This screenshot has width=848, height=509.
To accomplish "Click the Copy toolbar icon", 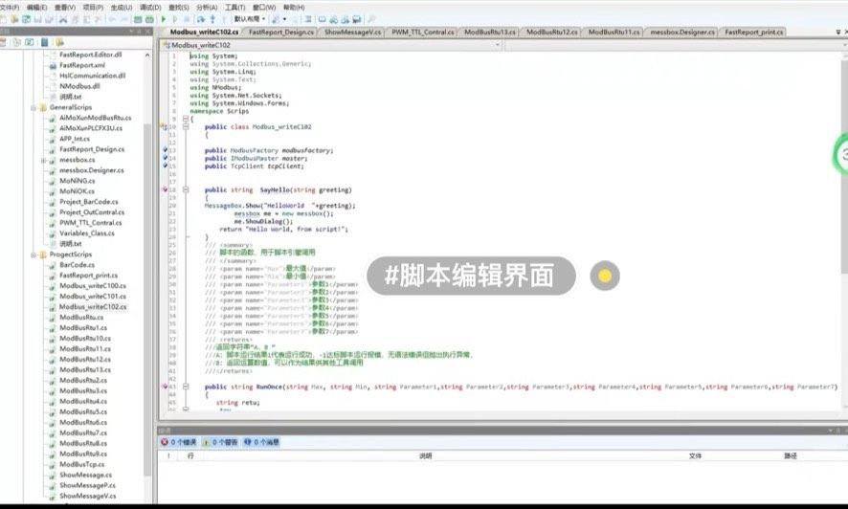I will tap(76, 19).
